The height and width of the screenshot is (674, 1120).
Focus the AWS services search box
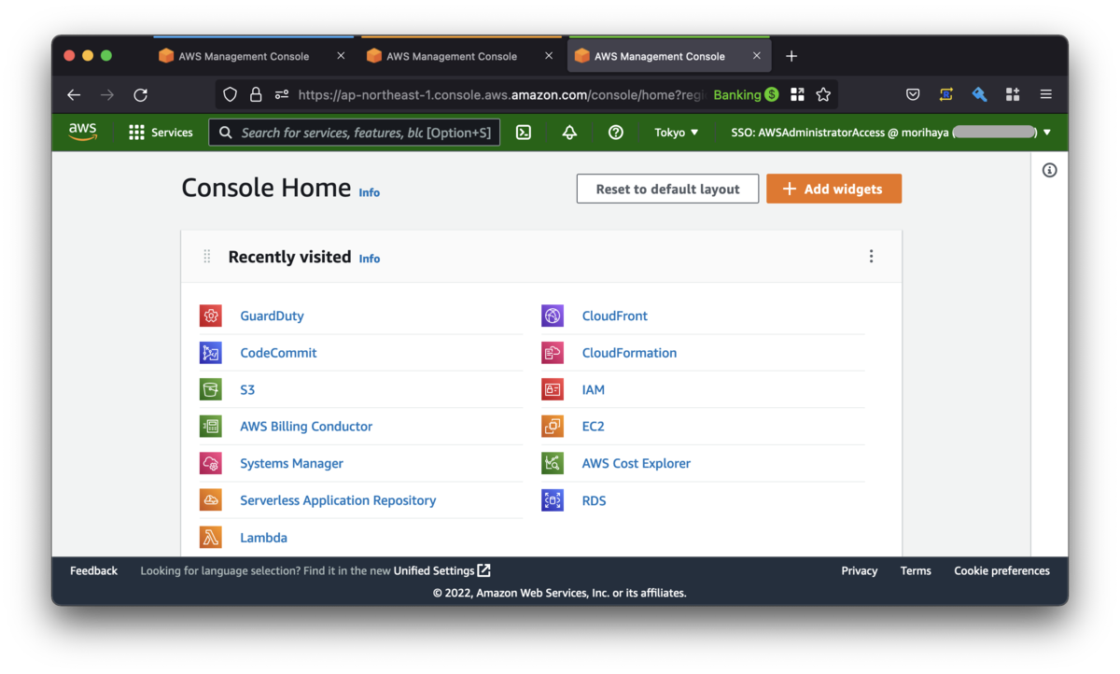355,133
